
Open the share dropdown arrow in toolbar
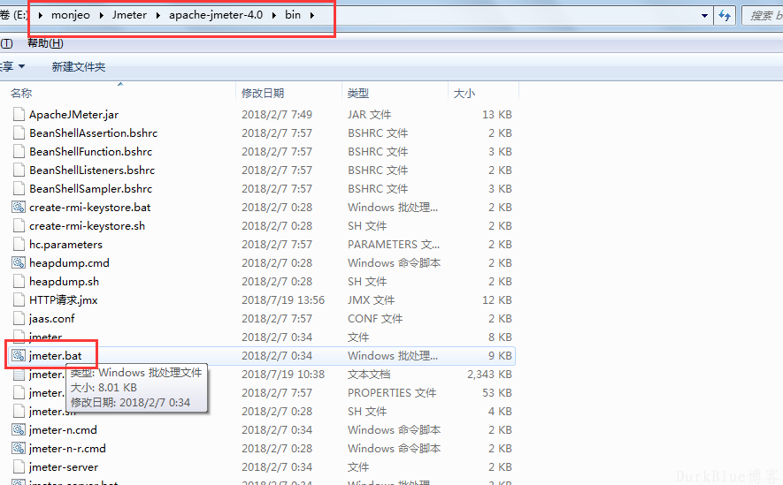coord(21,66)
